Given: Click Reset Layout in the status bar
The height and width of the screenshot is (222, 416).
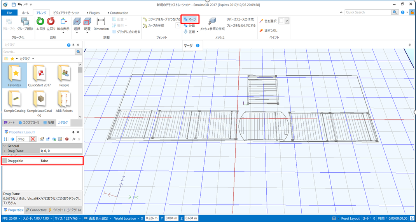Looking at the screenshot, I should pyautogui.click(x=350, y=219).
